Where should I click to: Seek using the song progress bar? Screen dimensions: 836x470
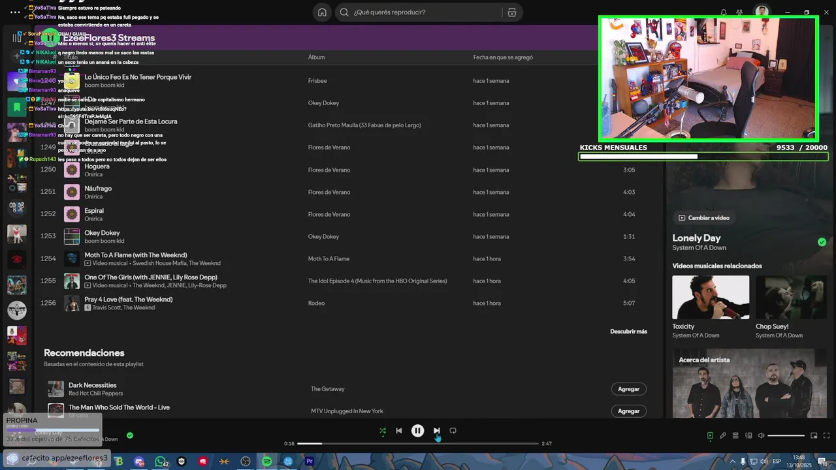[x=418, y=444]
